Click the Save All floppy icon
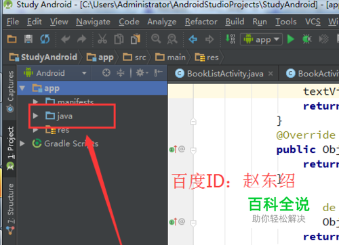This screenshot has height=245, width=339. [x=28, y=39]
